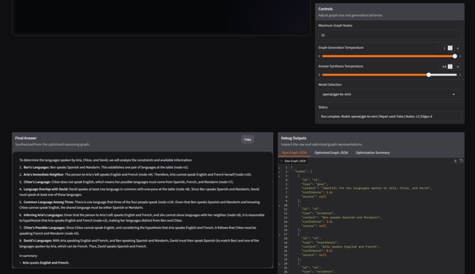Image resolution: width=475 pixels, height=274 pixels.
Task: Click the code icon beside Raw Graph JSON label
Action: pos(282,161)
